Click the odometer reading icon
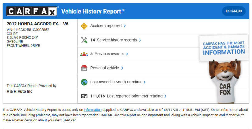Viewport: 252px width, 129px height. point(84,96)
